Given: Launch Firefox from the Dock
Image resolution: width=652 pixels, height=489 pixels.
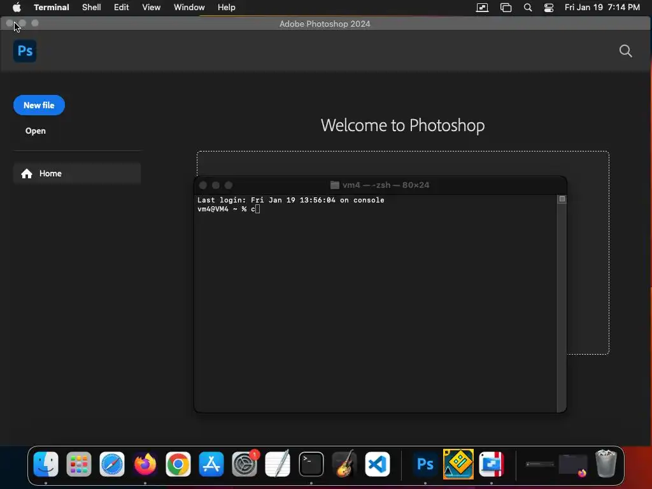Looking at the screenshot, I should point(145,464).
